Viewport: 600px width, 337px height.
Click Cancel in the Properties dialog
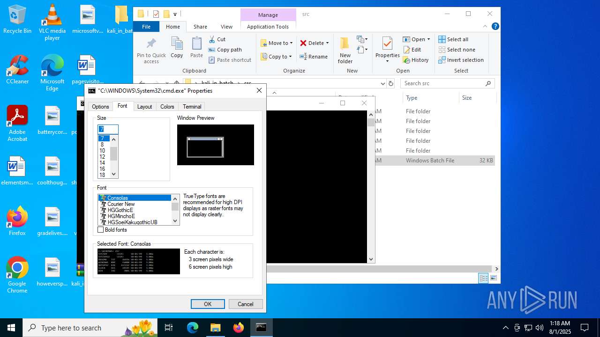[246, 304]
